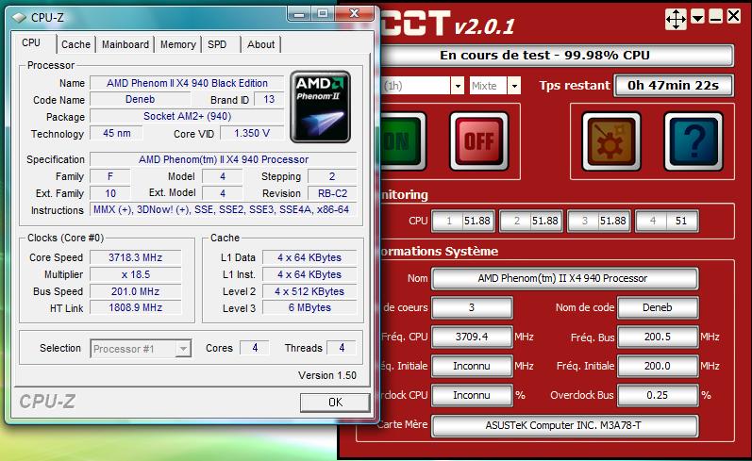
Task: Click the Core Speed 3718.3 MHz value
Action: (135, 257)
